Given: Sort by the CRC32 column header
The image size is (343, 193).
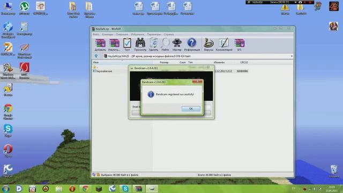Looking at the screenshot, I should (x=244, y=62).
